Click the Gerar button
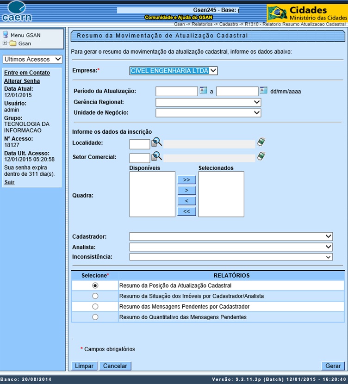 coord(333,366)
